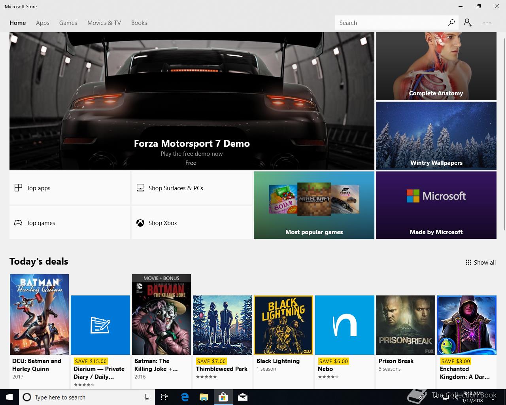Open the Prison Break show artwork
The image size is (506, 405).
[406, 325]
